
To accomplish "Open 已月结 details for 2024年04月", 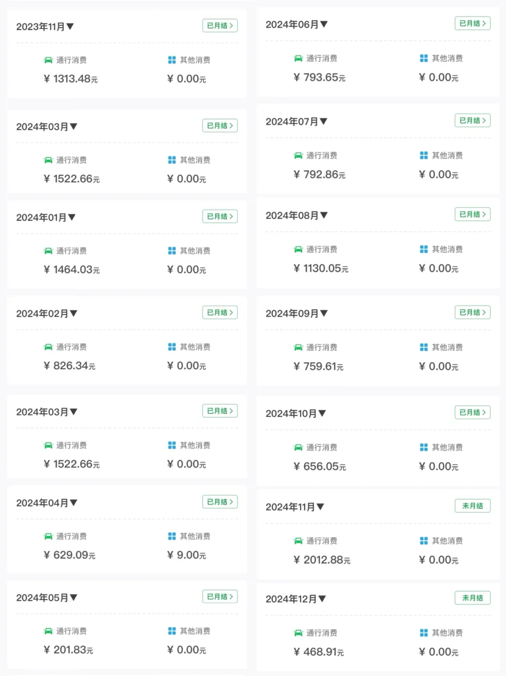I will [220, 502].
